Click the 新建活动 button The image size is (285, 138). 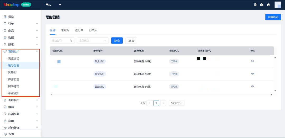click(x=273, y=17)
